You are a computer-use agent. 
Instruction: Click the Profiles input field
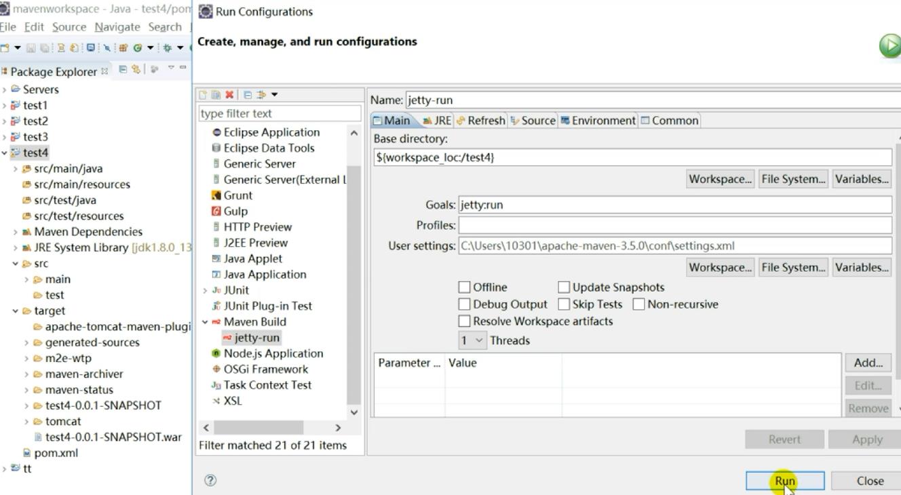pos(675,225)
